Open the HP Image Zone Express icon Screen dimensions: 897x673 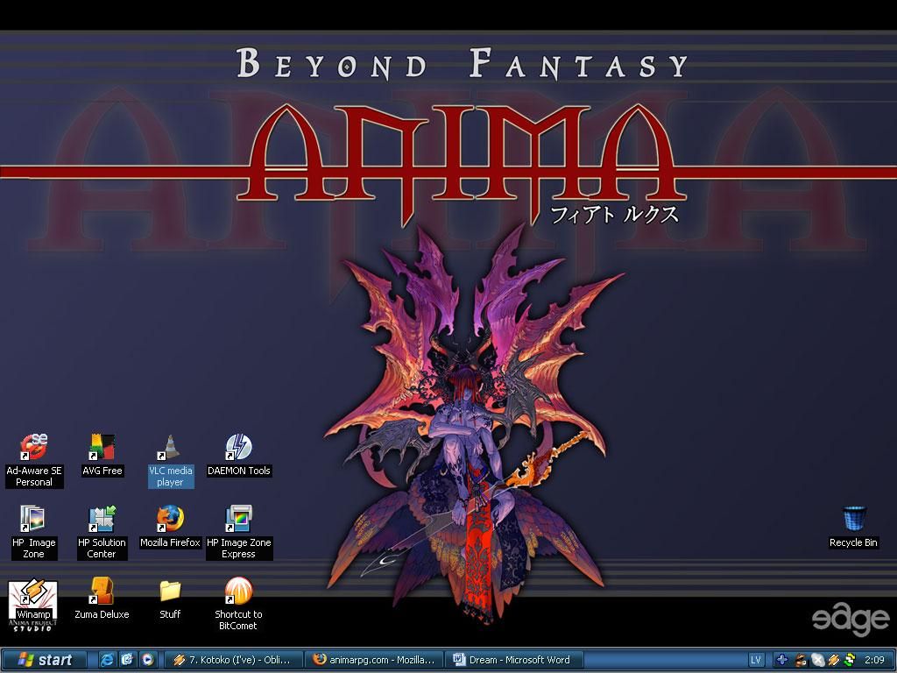[238, 532]
